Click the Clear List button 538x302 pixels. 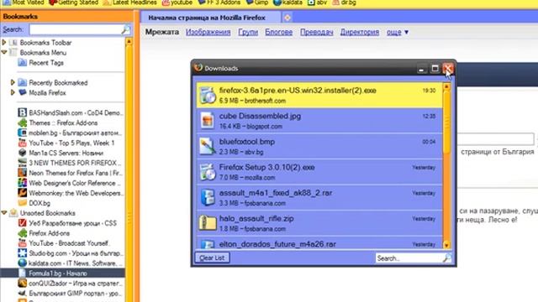click(212, 258)
